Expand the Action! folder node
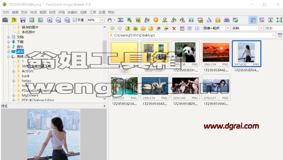 coord(13,71)
